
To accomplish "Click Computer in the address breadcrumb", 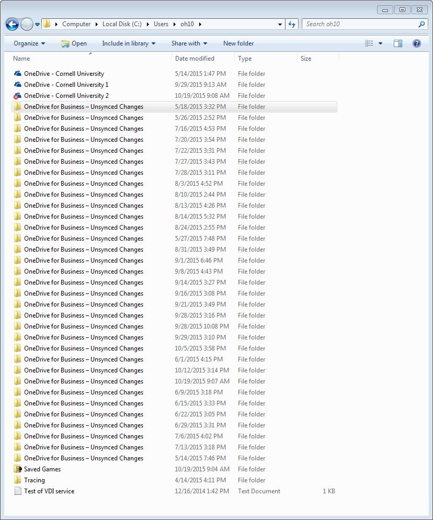I will [x=76, y=24].
